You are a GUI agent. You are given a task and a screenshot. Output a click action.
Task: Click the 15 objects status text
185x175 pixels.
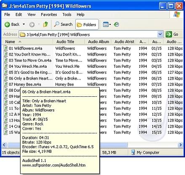click(11, 152)
